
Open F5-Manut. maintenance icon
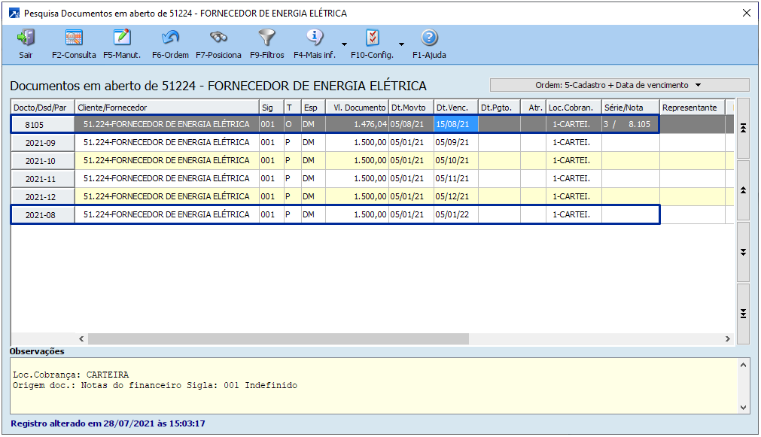[x=122, y=38]
